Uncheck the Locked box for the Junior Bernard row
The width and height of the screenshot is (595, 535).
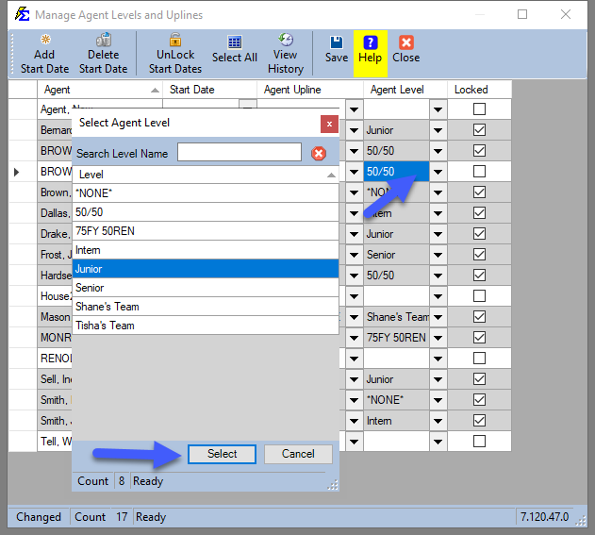479,130
